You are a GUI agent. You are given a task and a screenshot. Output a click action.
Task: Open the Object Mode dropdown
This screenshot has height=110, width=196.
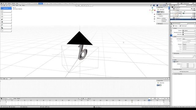8,5
